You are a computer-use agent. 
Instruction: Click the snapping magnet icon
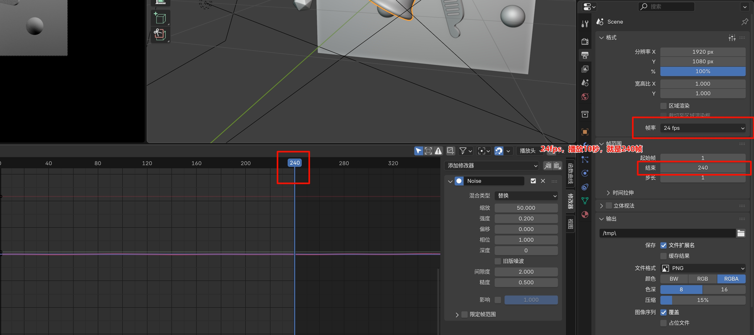coord(499,151)
